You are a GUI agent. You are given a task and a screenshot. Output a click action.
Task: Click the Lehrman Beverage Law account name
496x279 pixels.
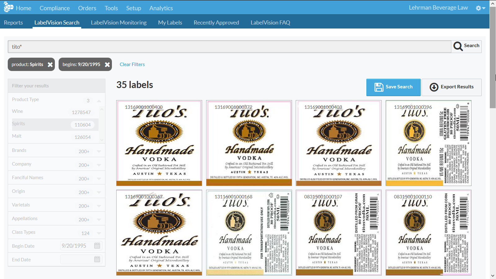[438, 8]
